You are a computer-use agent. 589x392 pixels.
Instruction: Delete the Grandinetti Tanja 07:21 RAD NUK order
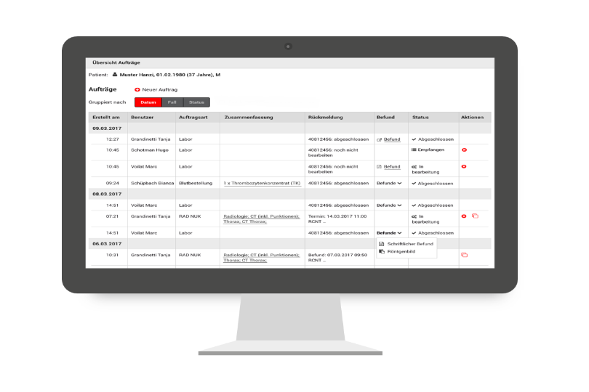tap(464, 216)
